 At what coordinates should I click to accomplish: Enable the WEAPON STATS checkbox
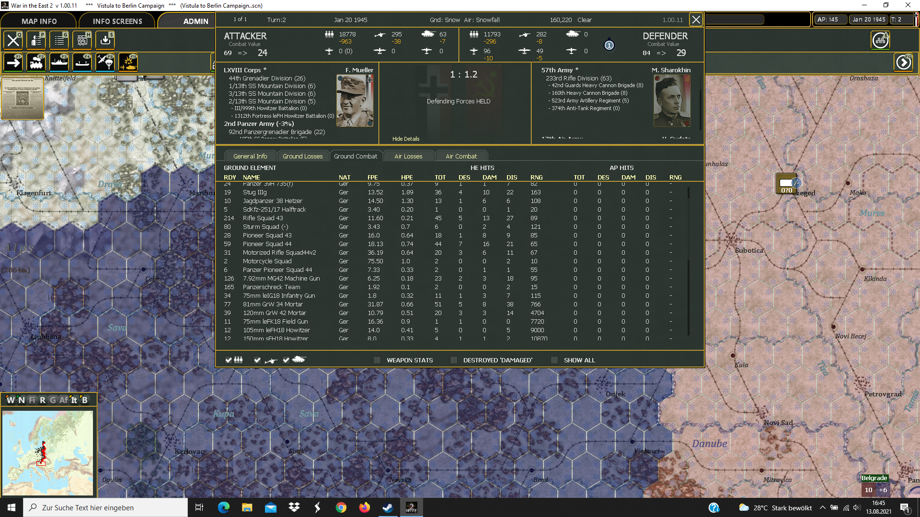tap(377, 360)
